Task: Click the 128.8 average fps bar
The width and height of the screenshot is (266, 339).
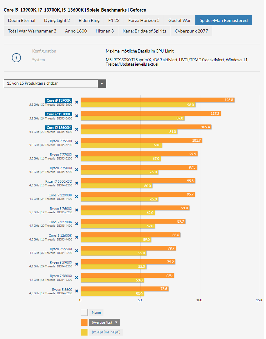Action: pyautogui.click(x=158, y=100)
